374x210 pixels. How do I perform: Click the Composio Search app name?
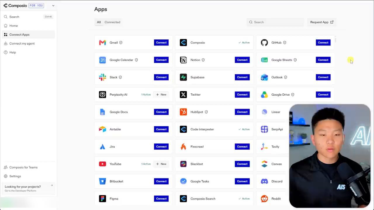203,199
